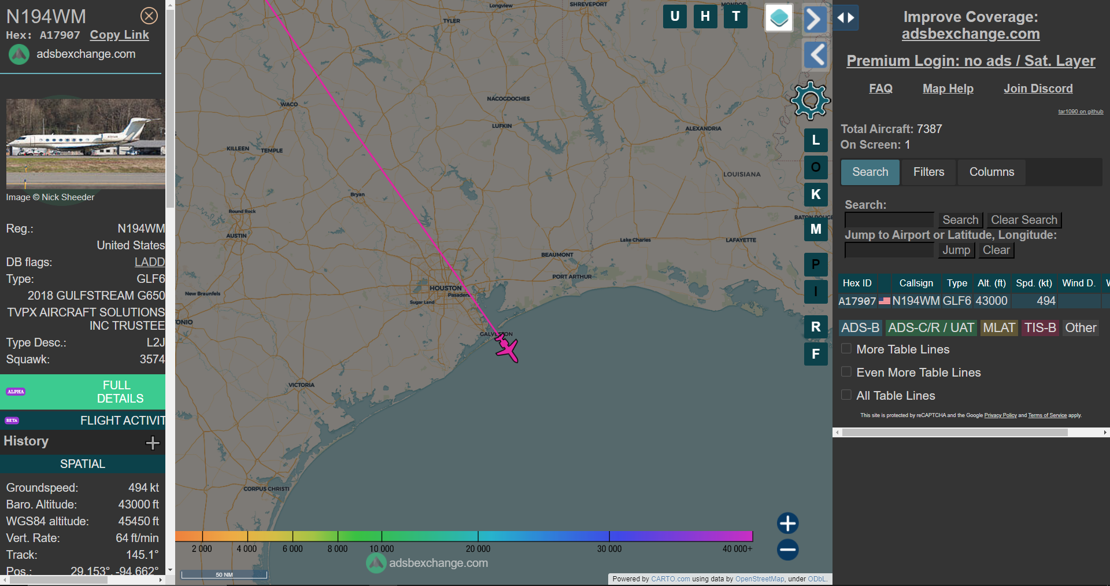Click the Jump button
The image size is (1110, 586).
pos(956,250)
